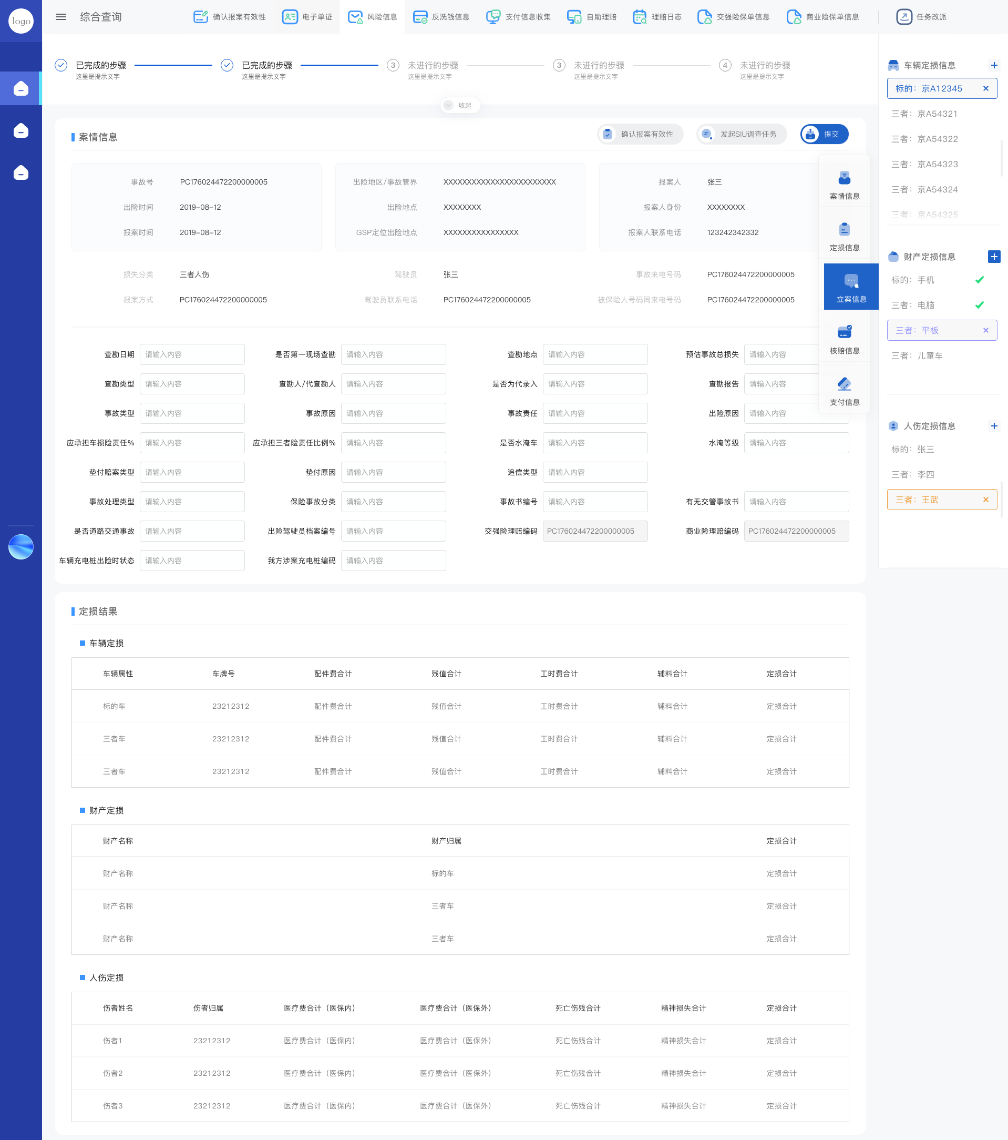Click the 发起SIU调查任务 button
1008x1140 pixels.
coord(742,134)
